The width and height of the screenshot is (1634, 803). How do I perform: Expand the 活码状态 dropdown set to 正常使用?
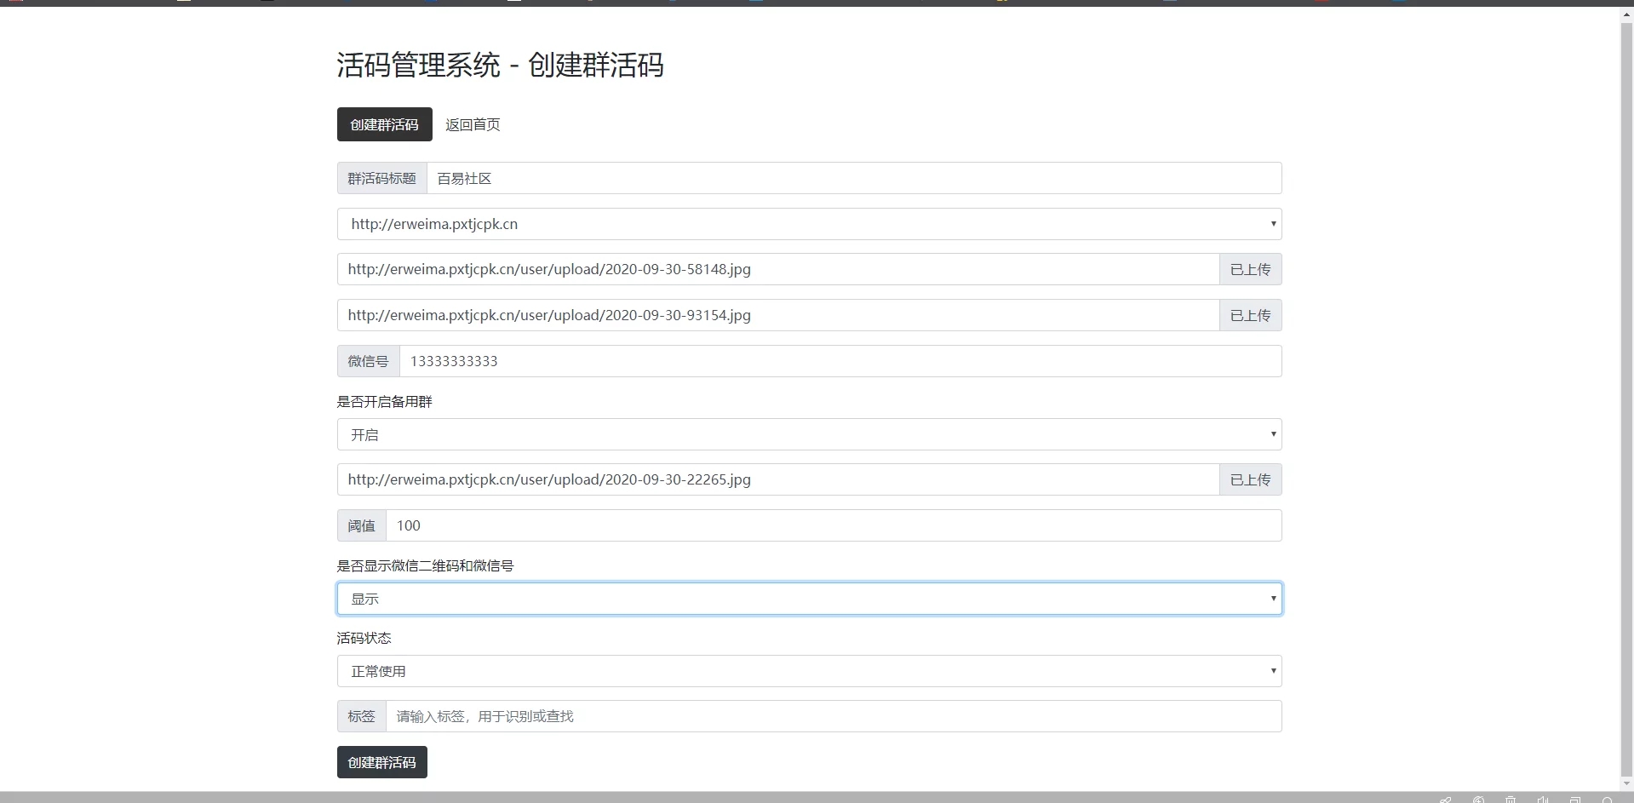pos(809,671)
